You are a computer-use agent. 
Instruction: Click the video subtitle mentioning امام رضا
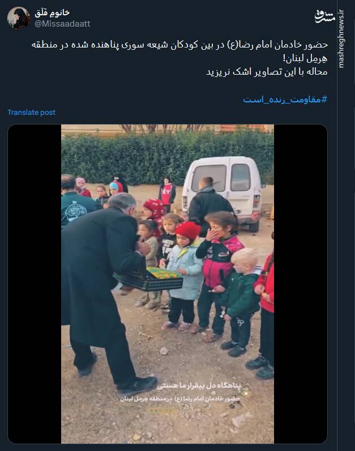[x=180, y=398]
